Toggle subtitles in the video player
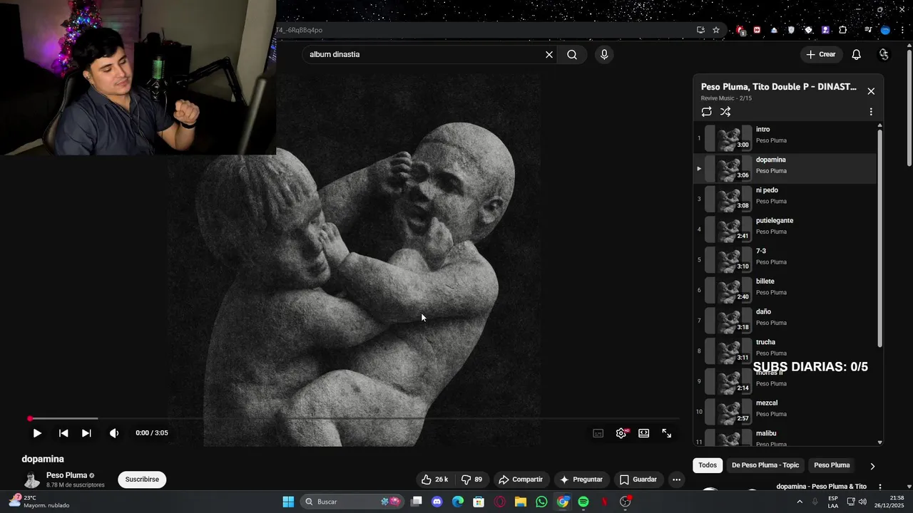This screenshot has height=513, width=913. pos(598,433)
